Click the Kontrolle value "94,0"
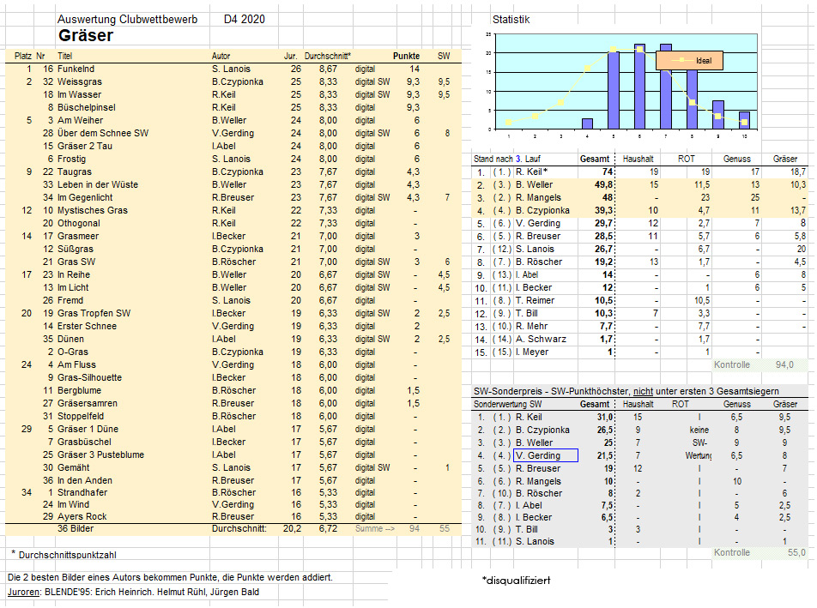The width and height of the screenshot is (817, 608). (x=784, y=364)
